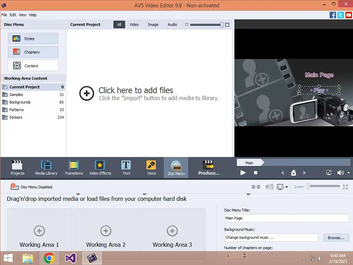This screenshot has width=353, height=265.
Task: Go to next menu page arrow
Action: [304, 173]
